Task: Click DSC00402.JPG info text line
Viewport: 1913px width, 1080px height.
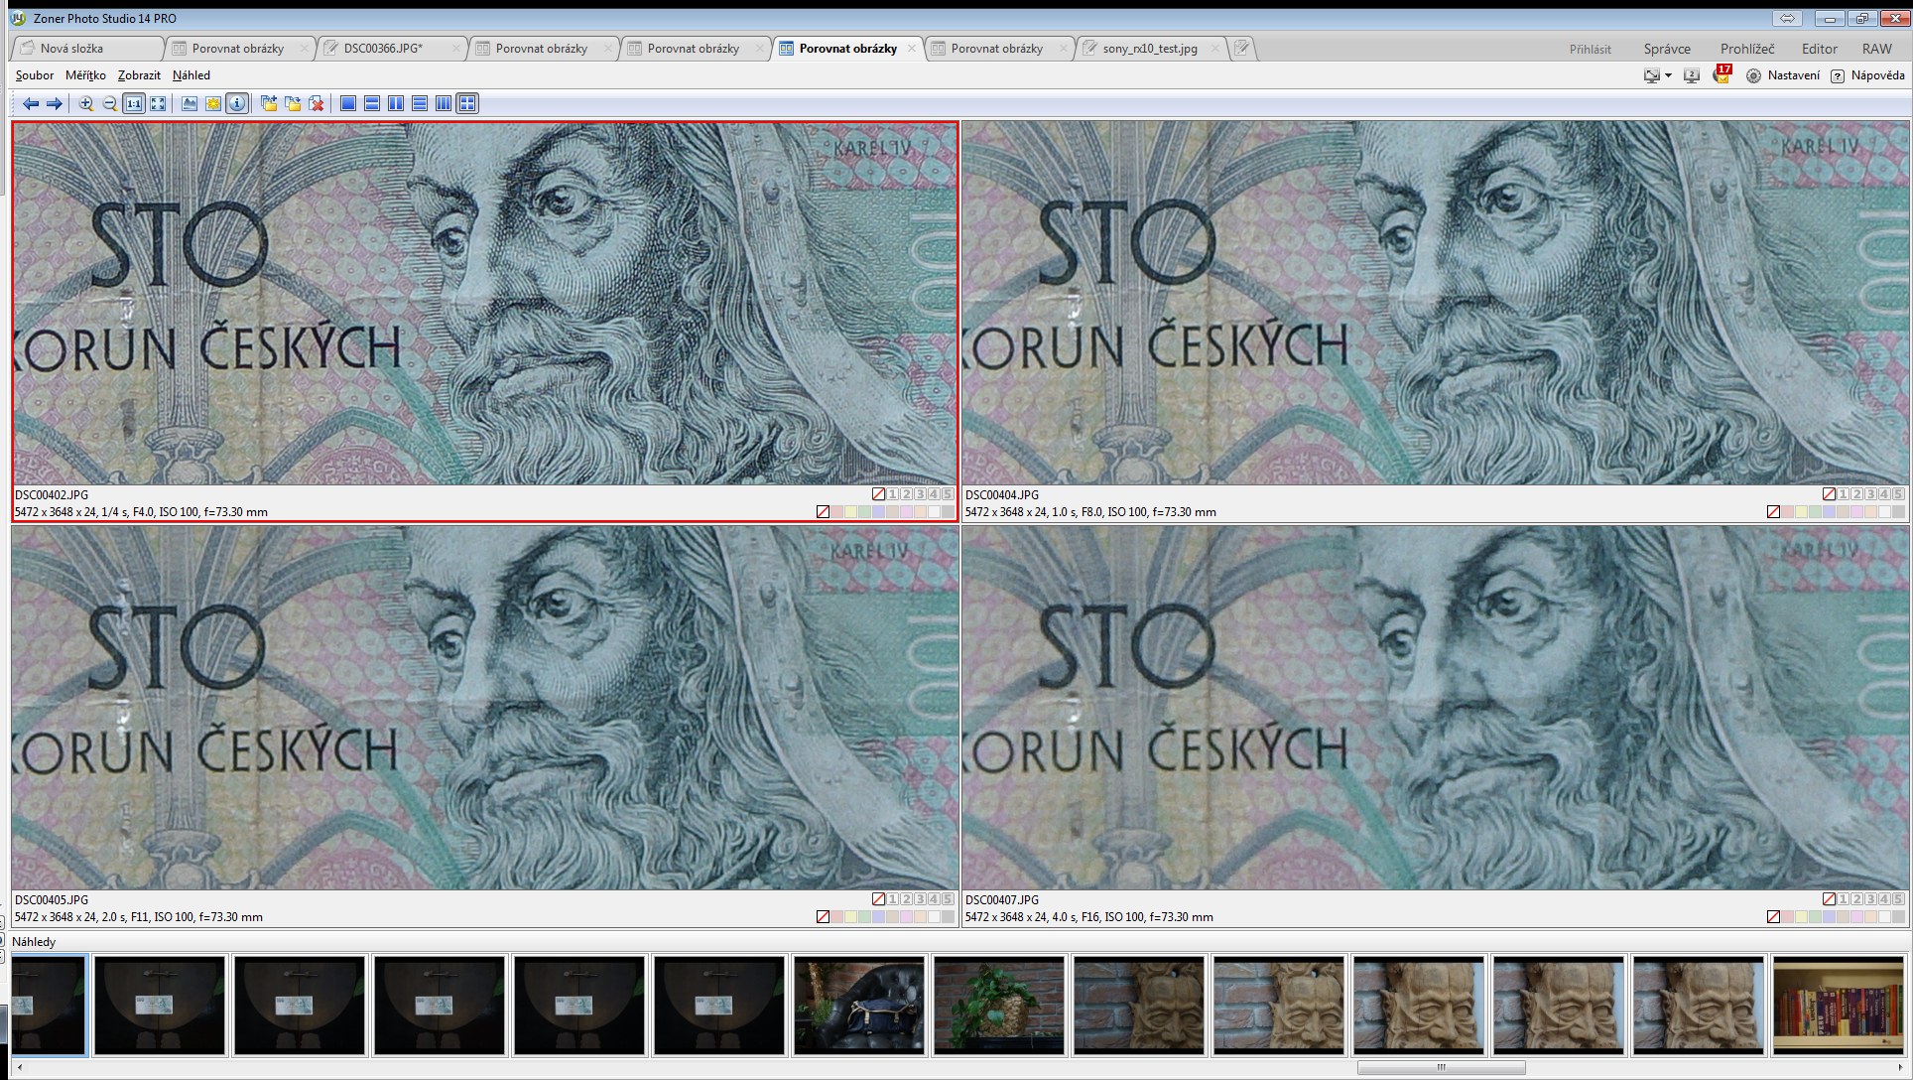Action: [141, 512]
